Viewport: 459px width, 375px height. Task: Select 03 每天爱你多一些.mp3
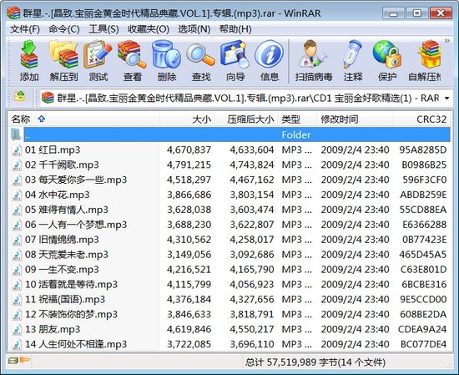point(229,180)
